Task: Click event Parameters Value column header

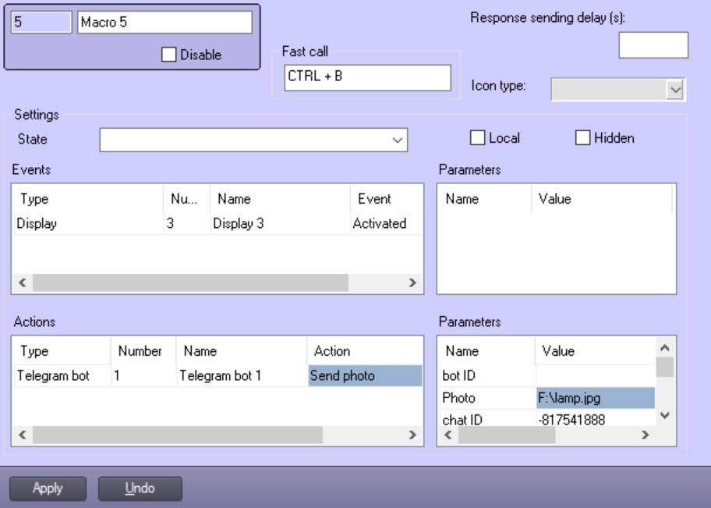Action: (601, 199)
